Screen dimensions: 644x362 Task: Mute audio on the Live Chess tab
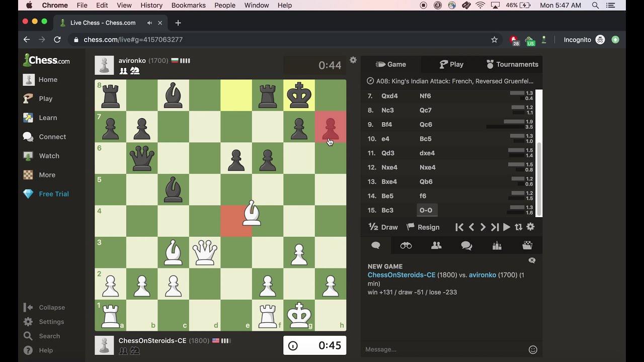[150, 23]
